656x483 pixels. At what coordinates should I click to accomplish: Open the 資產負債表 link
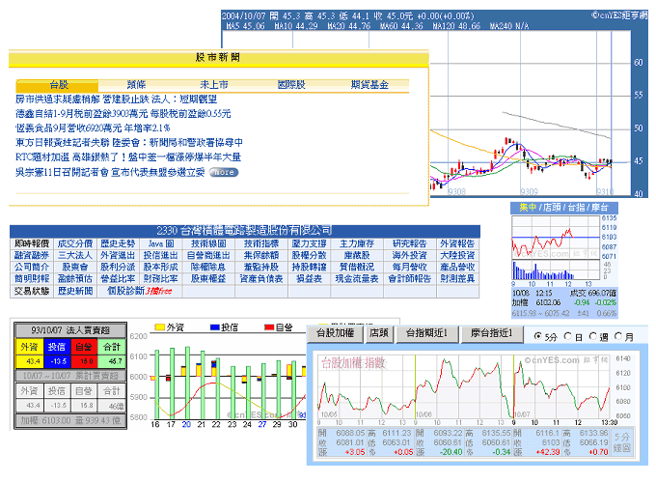(x=261, y=279)
